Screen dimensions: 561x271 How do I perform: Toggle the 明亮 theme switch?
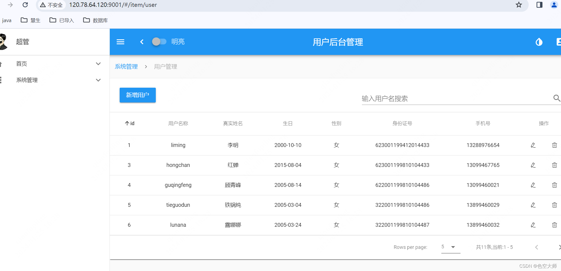coord(159,42)
